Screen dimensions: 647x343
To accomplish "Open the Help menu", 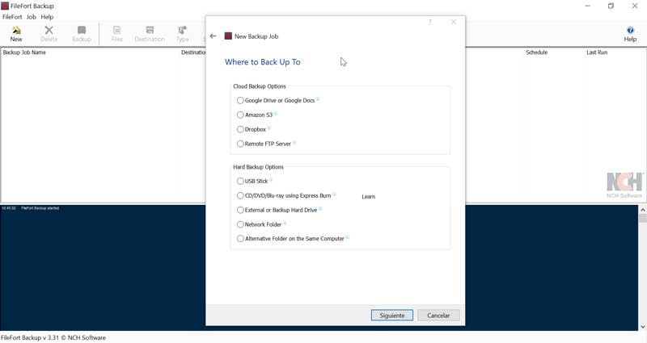I will pyautogui.click(x=47, y=17).
